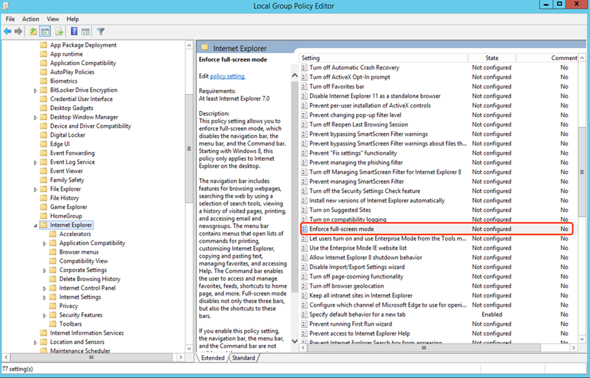This screenshot has width=590, height=378.
Task: Select Turn off Automatic Crash Recovery setting
Action: (x=354, y=68)
